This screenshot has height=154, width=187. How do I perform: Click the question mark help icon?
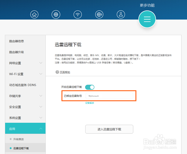[57, 72]
